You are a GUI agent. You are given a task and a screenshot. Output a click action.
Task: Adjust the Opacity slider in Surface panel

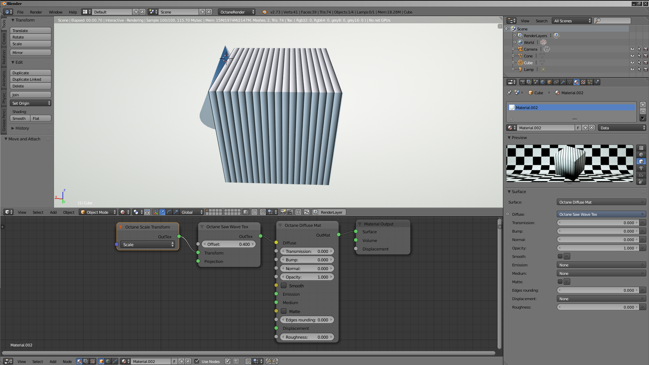point(598,248)
